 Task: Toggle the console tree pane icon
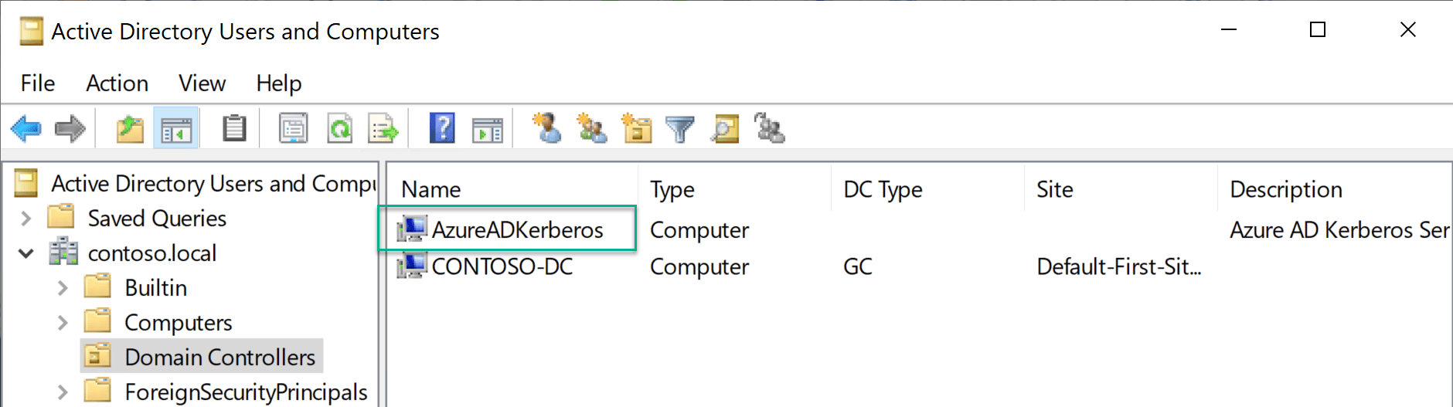tap(176, 128)
